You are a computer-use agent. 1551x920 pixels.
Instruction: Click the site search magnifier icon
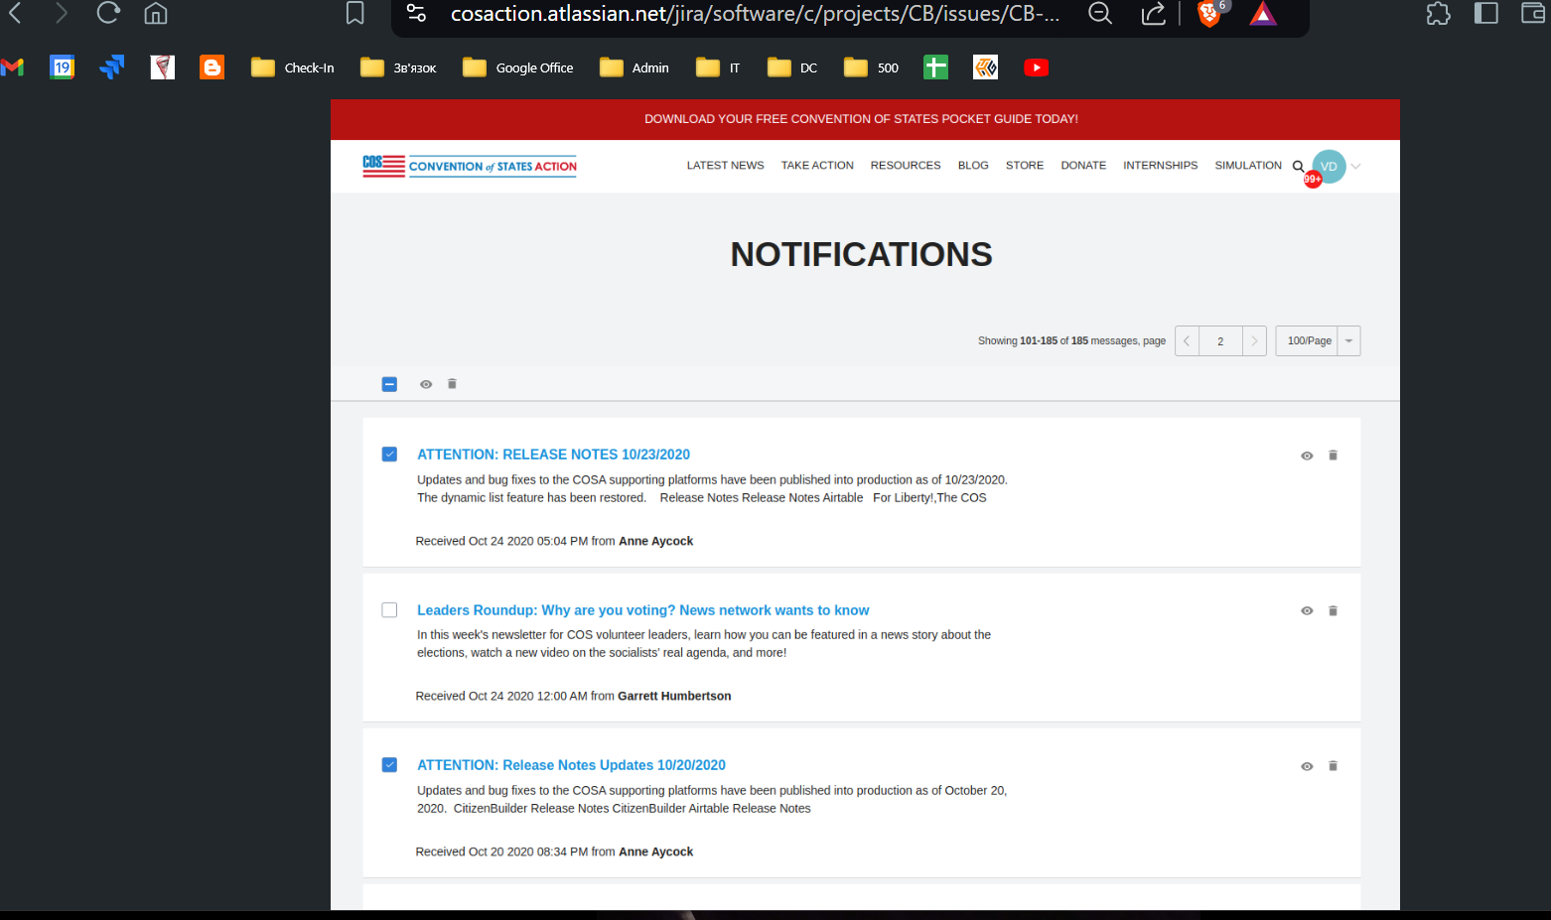[1298, 166]
